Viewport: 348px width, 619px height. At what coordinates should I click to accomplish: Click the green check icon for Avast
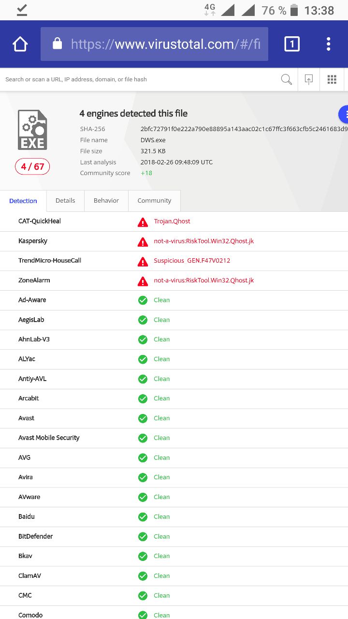[143, 418]
